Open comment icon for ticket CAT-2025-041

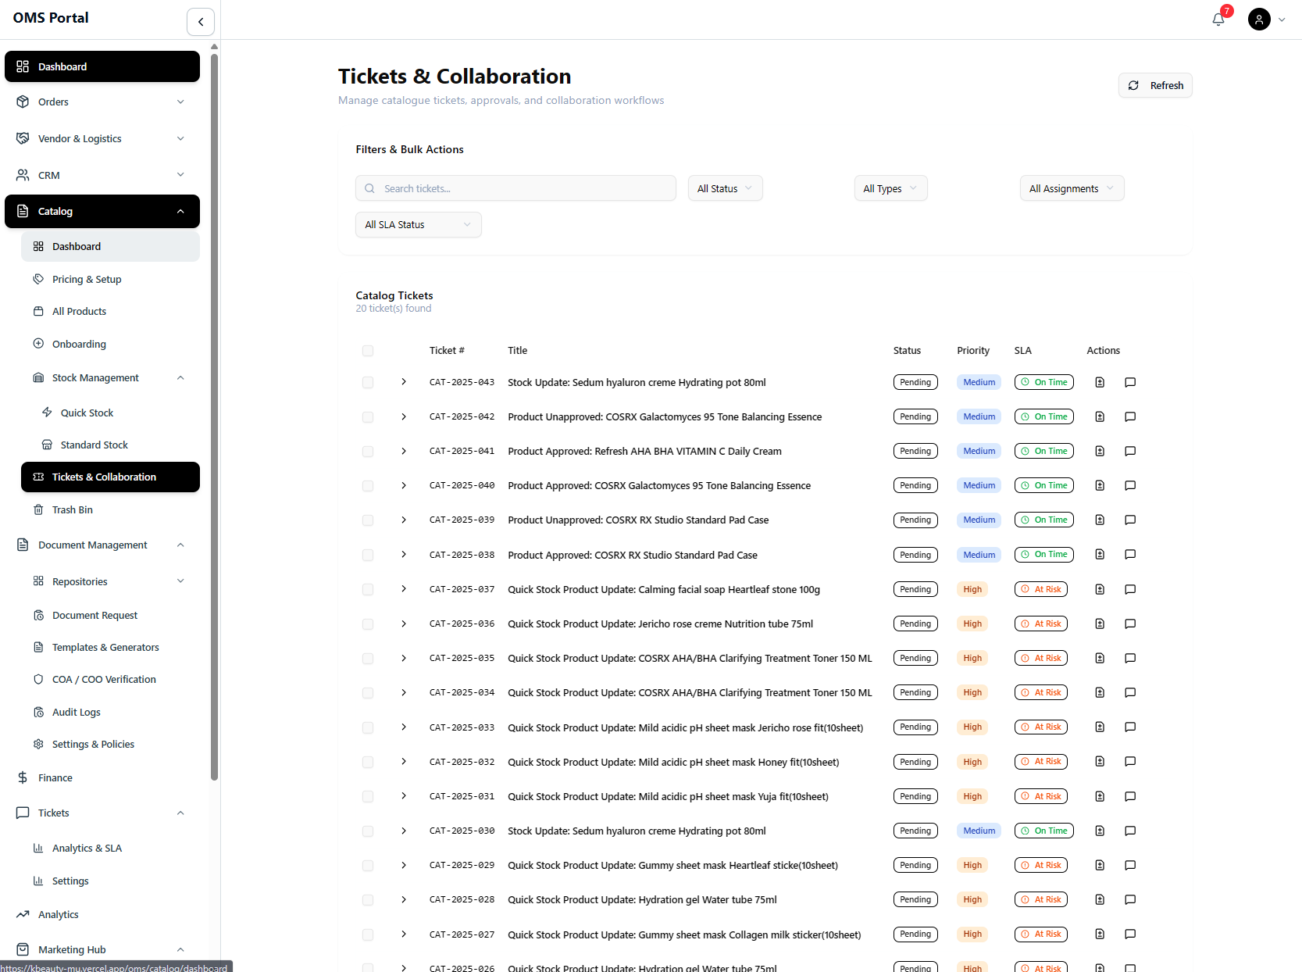click(x=1130, y=451)
